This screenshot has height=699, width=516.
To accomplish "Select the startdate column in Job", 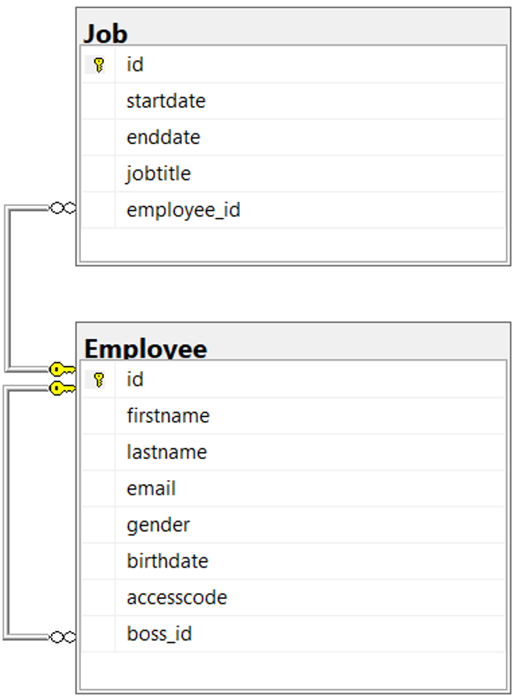I will pos(166,101).
